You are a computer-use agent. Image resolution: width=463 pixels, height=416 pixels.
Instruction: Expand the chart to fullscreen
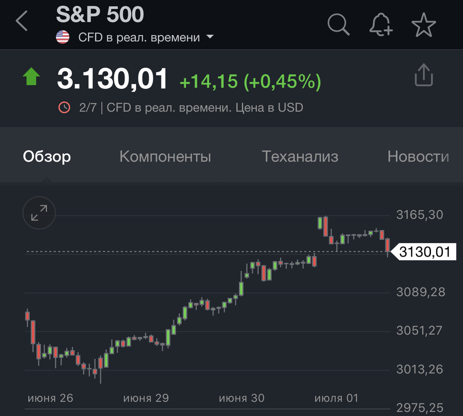(39, 213)
